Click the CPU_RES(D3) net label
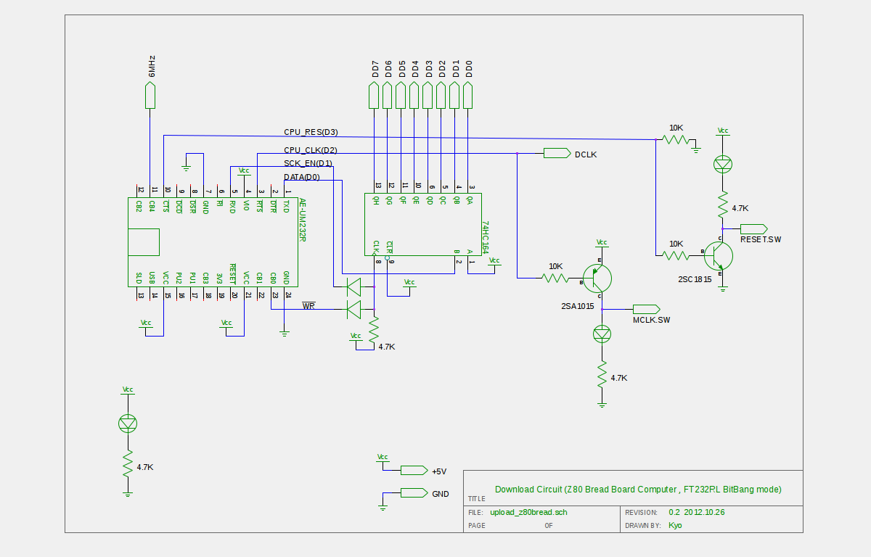Screen dimensions: 871x557 point(311,132)
